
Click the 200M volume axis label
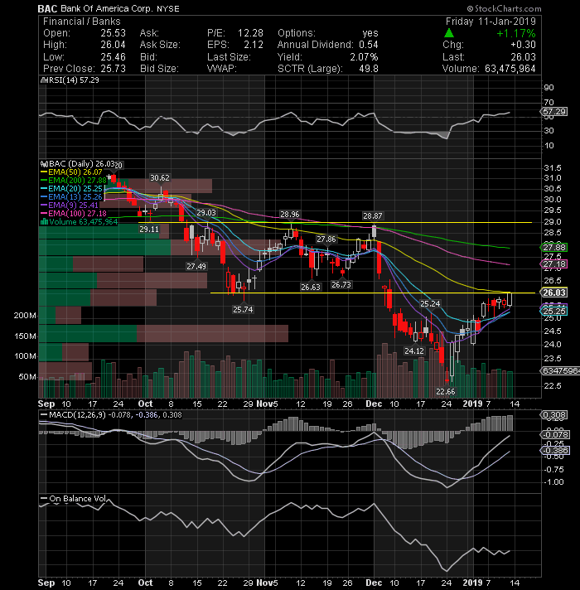coord(25,316)
